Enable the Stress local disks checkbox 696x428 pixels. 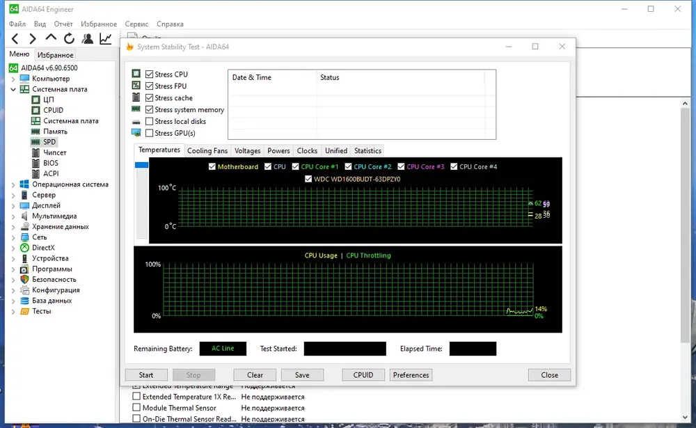pyautogui.click(x=149, y=121)
